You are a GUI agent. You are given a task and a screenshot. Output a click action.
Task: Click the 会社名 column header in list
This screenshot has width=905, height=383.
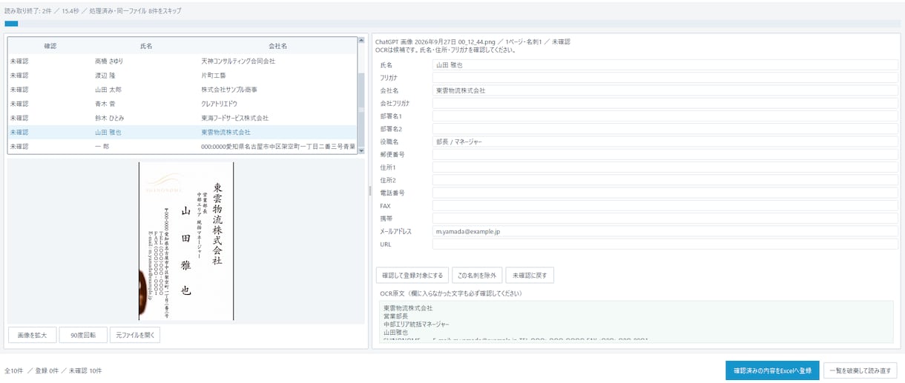click(278, 46)
